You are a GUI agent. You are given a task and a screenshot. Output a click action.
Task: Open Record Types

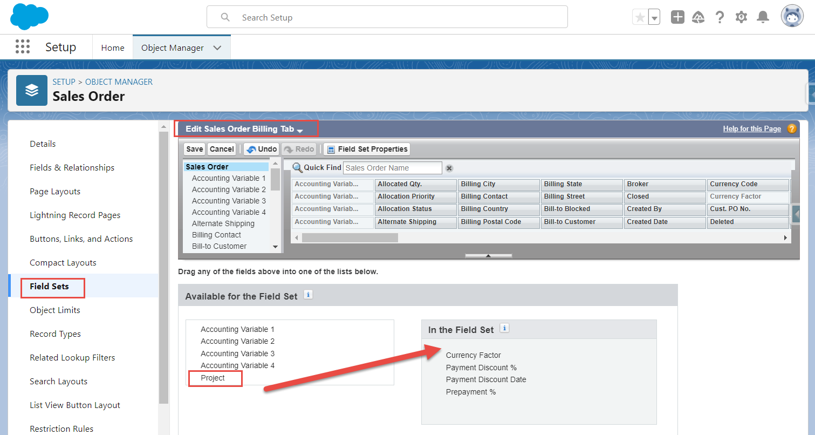tap(56, 334)
